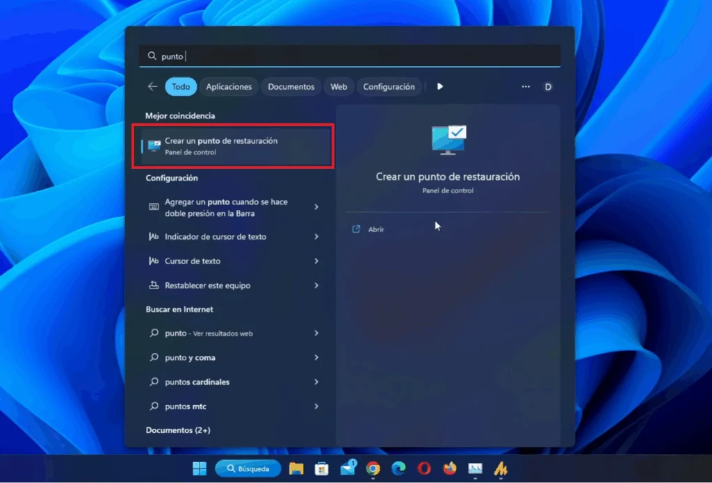Select the Todo filter tab
Viewport: 712px width, 483px height.
181,87
